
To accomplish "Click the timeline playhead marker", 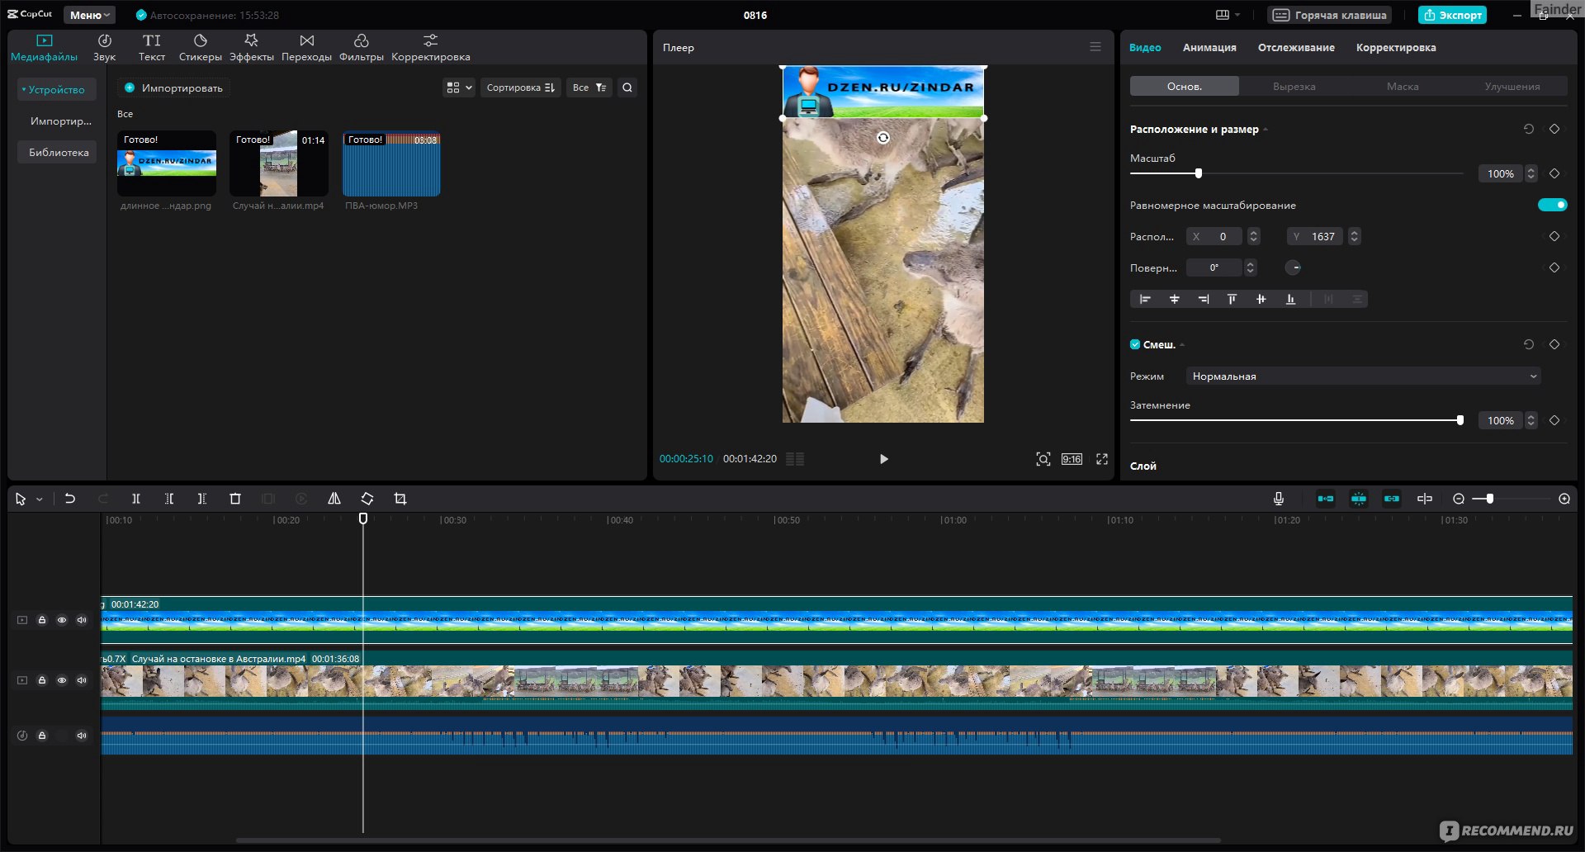I will tap(363, 518).
